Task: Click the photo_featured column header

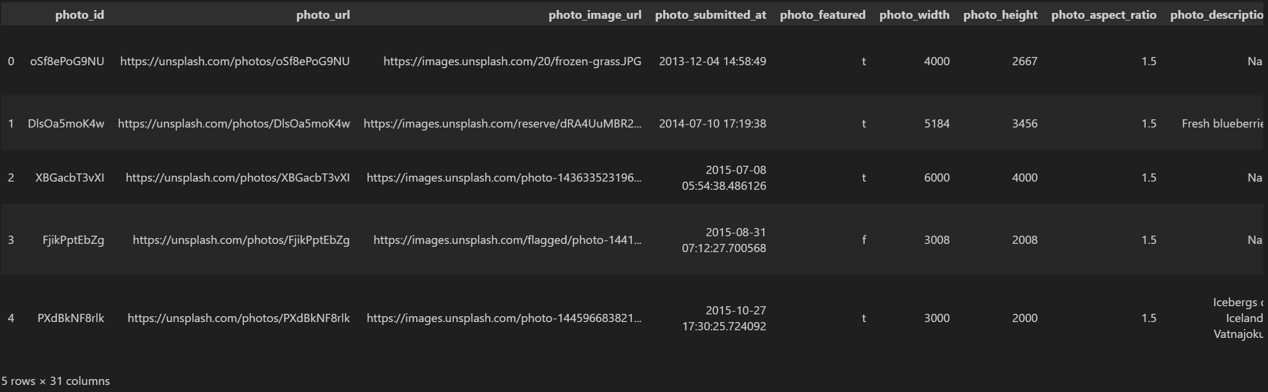Action: (x=822, y=15)
